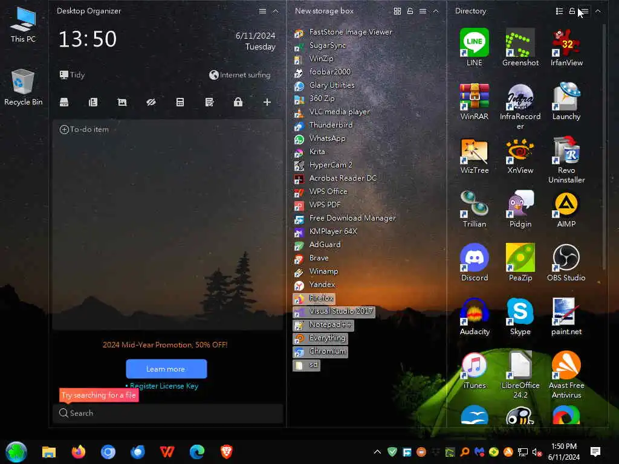Open the Recycle Bin on desktop
The height and width of the screenshot is (464, 619).
23,88
